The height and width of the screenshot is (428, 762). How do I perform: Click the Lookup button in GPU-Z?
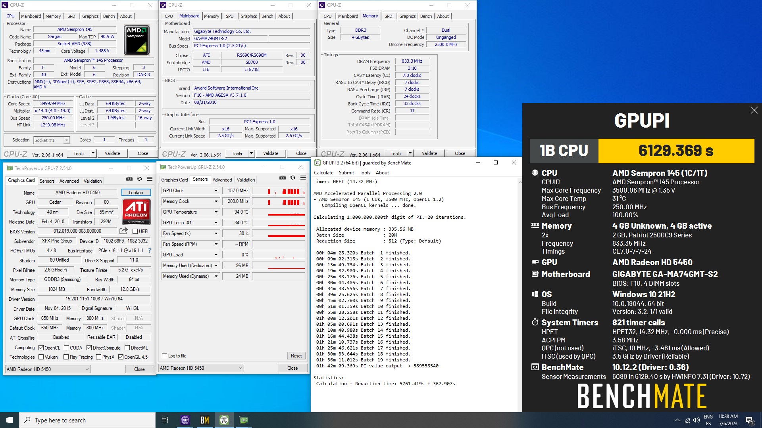(136, 193)
